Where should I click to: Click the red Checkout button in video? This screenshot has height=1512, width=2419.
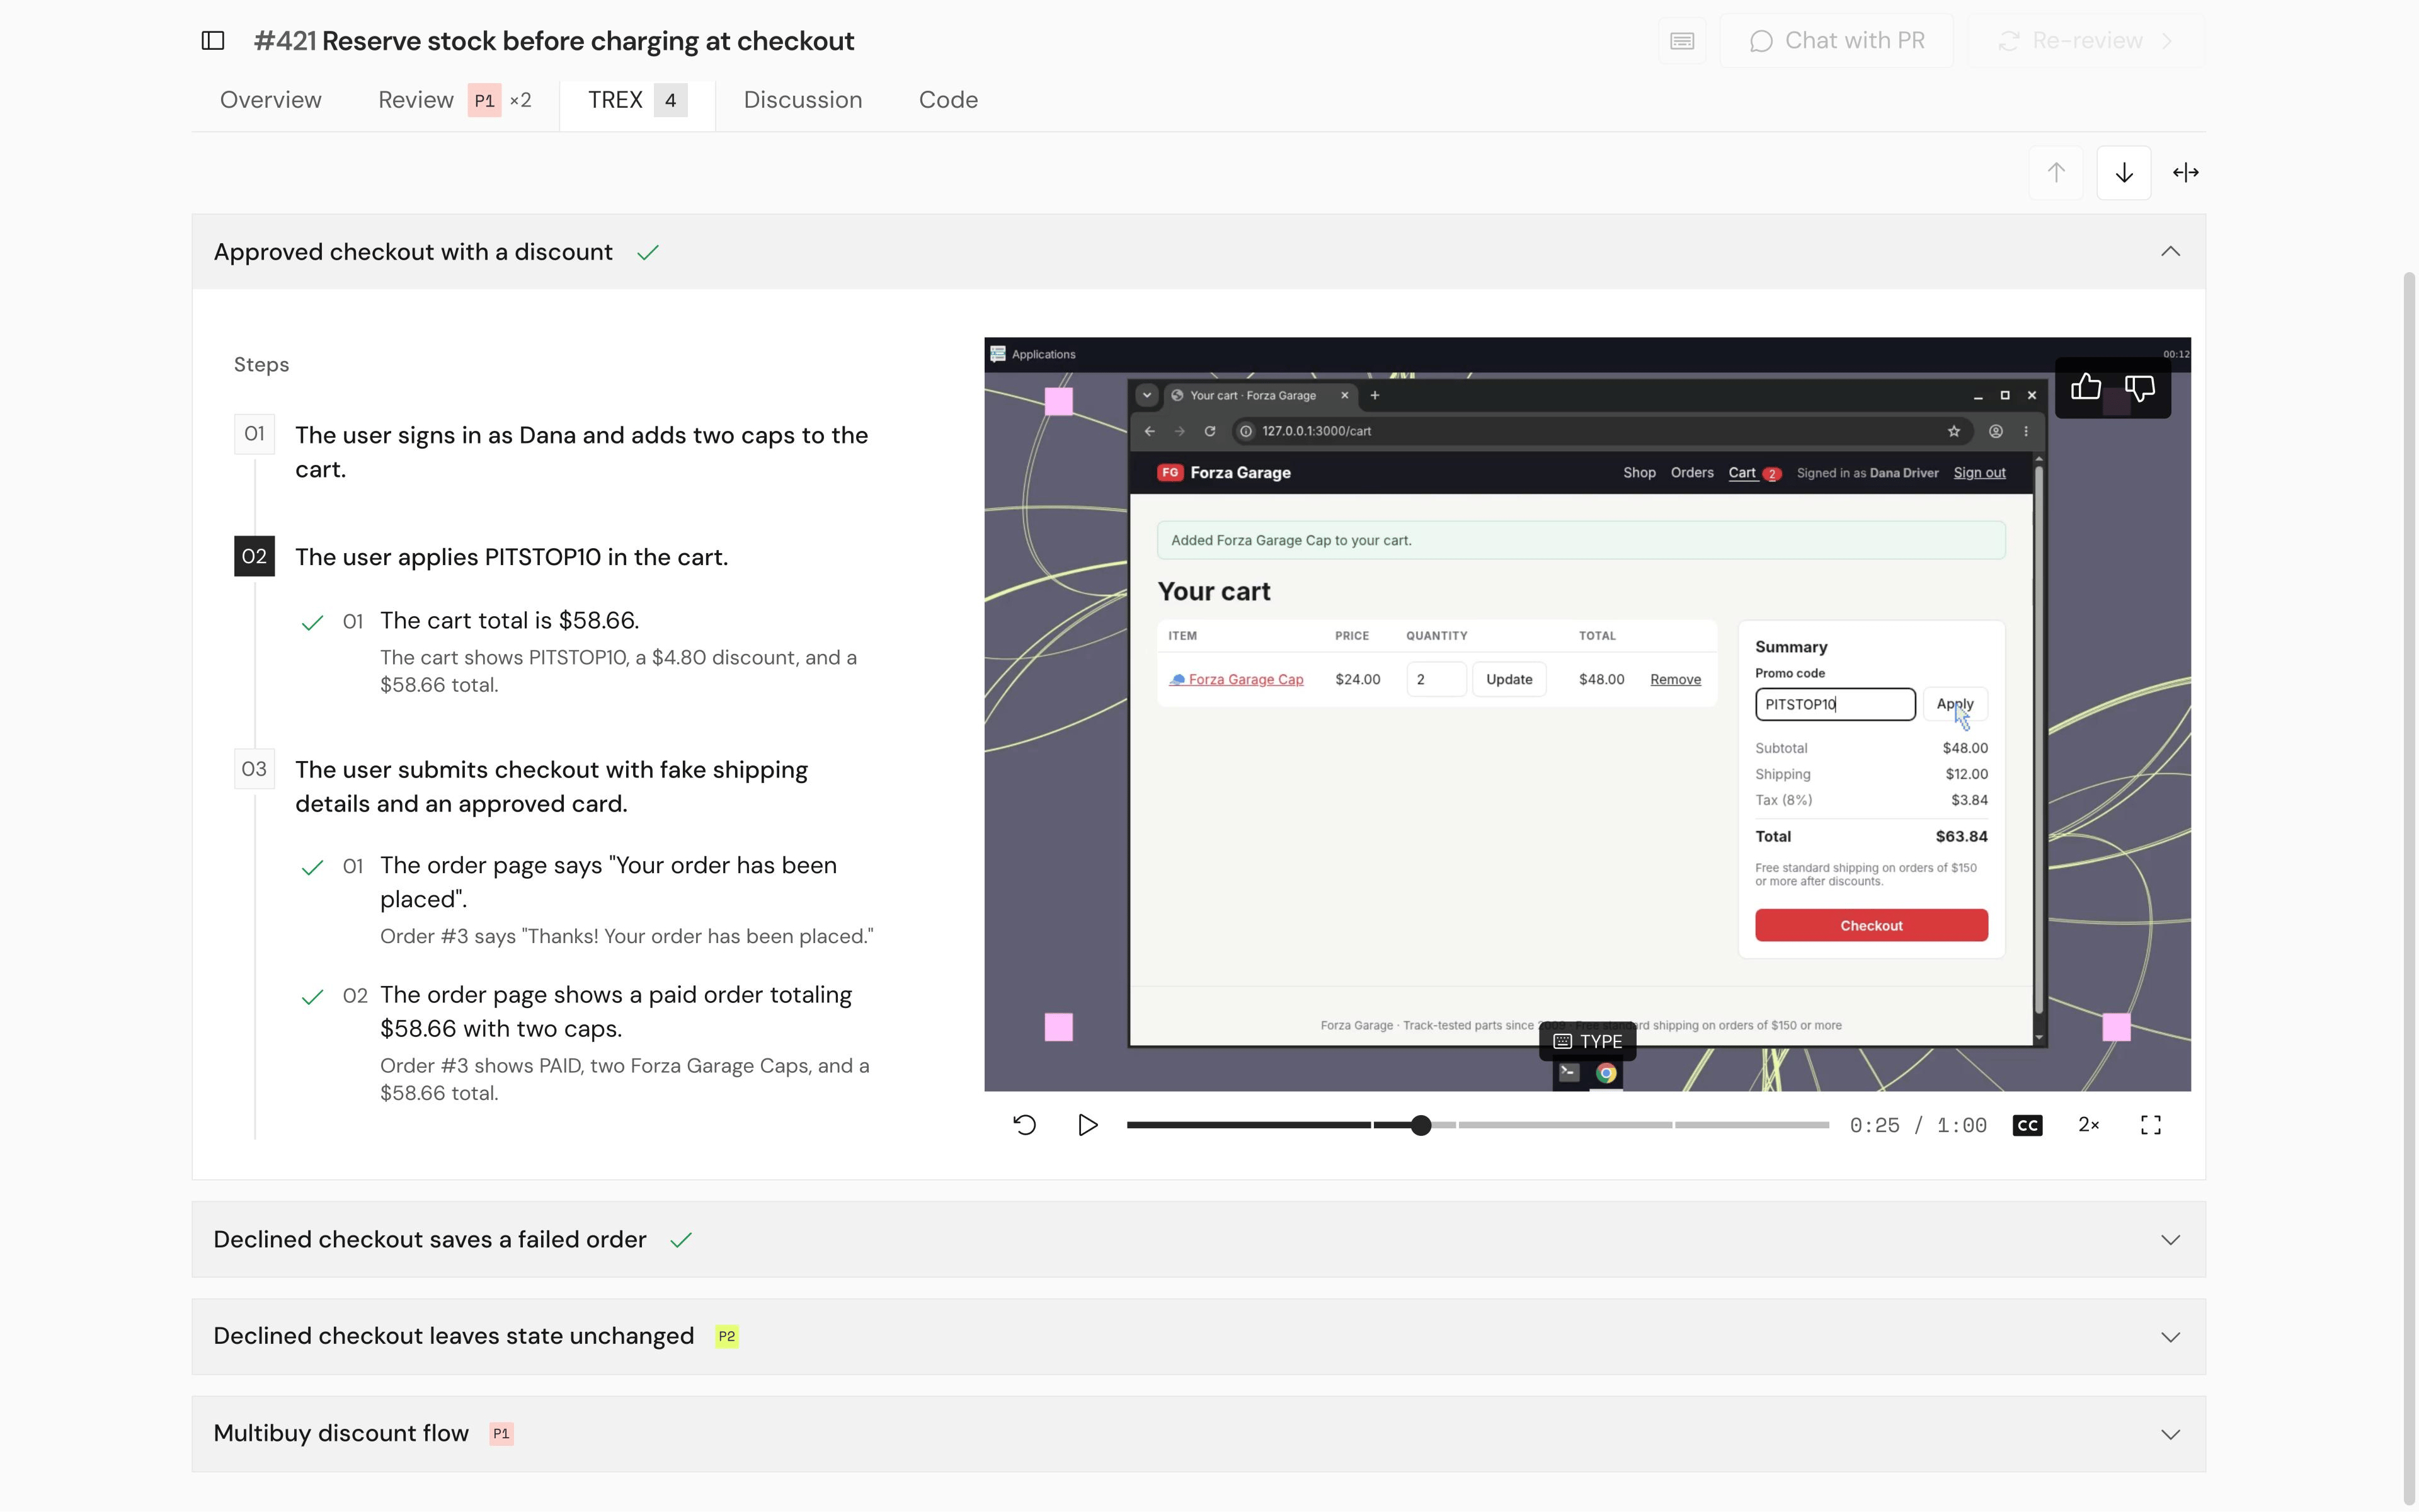pyautogui.click(x=1871, y=925)
